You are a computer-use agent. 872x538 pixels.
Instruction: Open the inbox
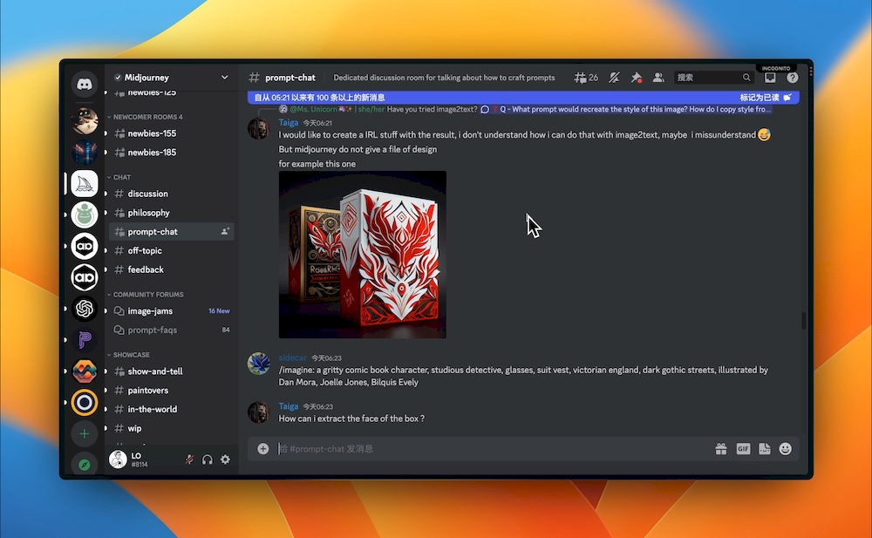770,78
